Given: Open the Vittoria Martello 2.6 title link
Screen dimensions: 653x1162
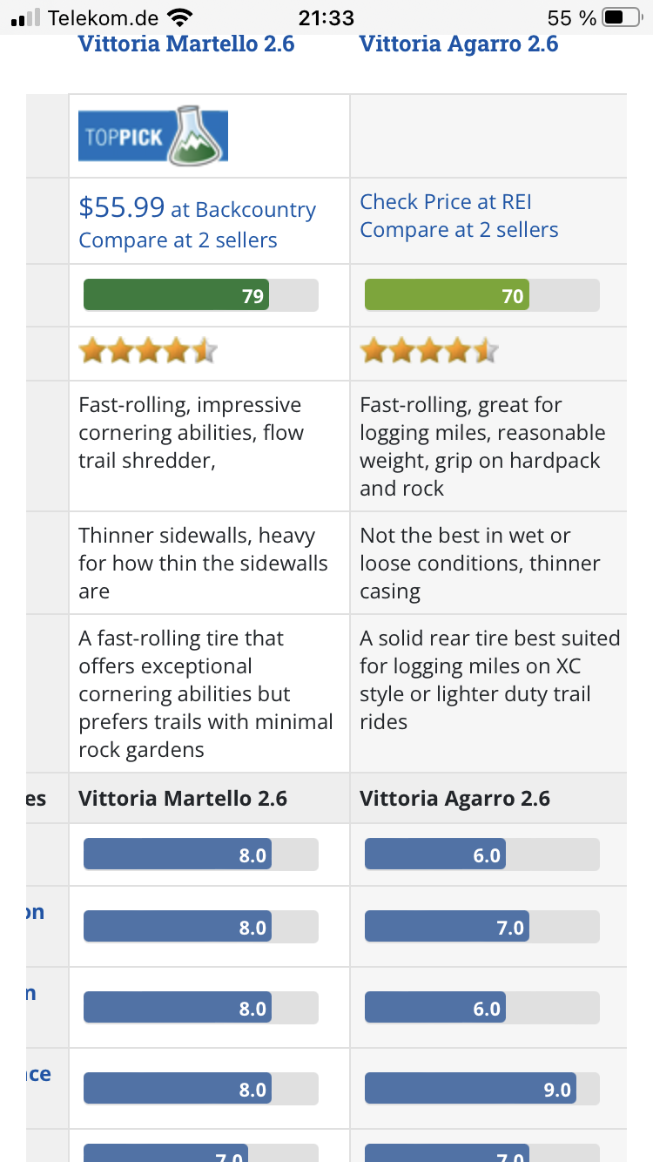Looking at the screenshot, I should [x=186, y=44].
